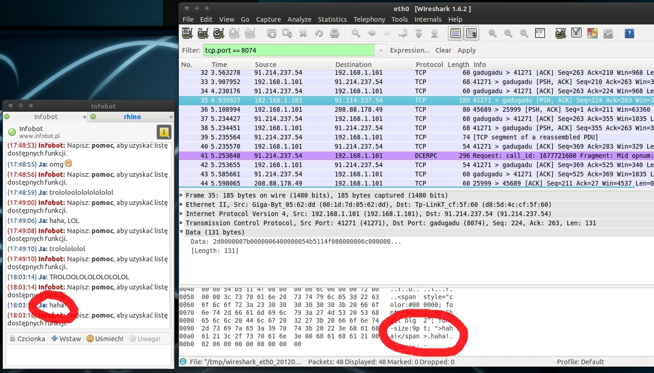Screen dimensions: 654x373
Task: Click the chat message input box
Action: point(87,355)
